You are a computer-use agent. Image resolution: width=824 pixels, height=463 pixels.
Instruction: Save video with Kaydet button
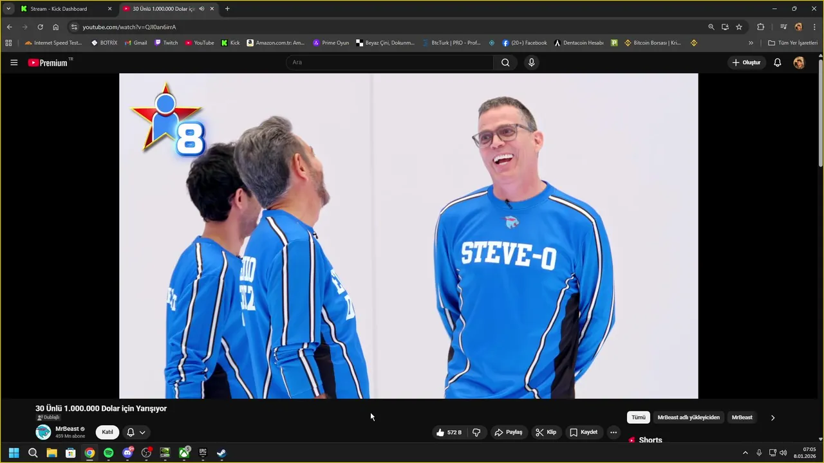(583, 432)
